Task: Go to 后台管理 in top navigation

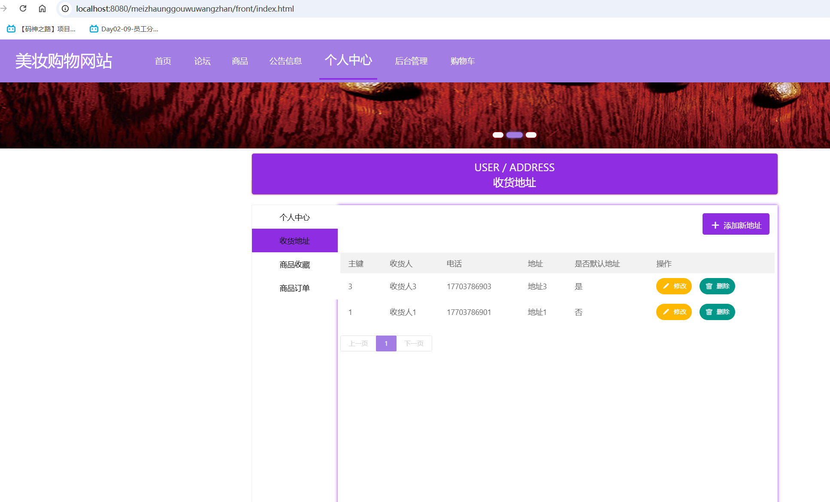Action: point(411,61)
